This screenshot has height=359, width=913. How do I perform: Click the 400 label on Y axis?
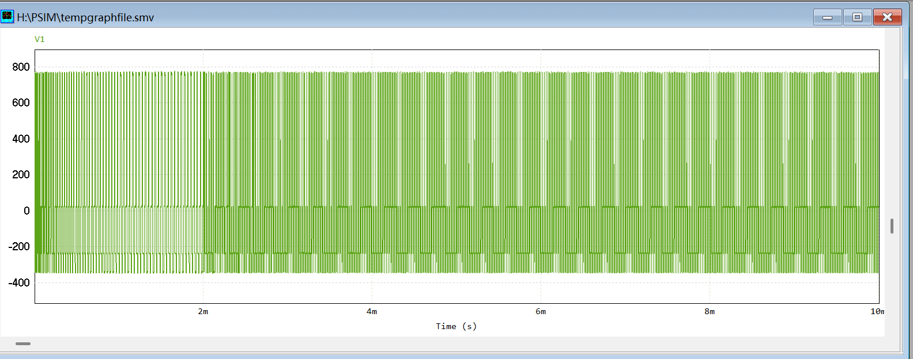[21, 139]
